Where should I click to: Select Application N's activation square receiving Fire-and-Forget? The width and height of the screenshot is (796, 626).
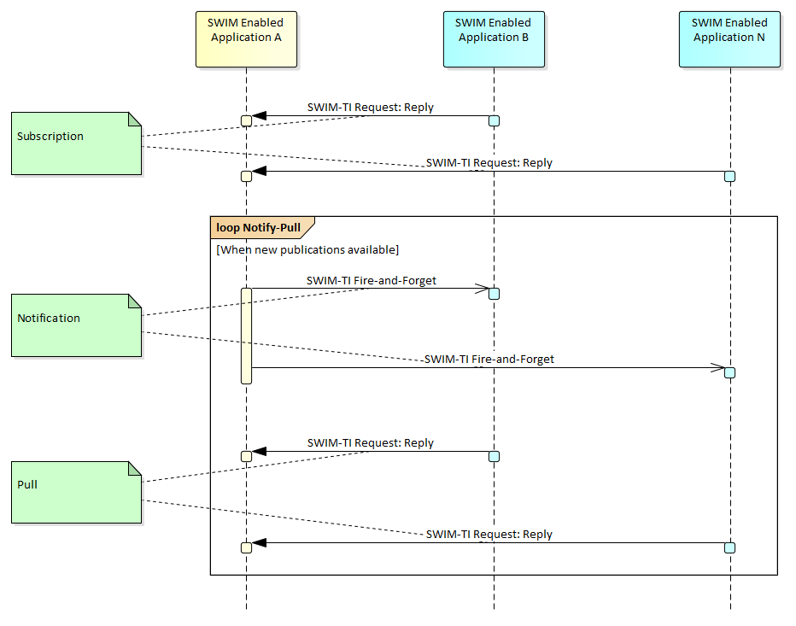[729, 373]
